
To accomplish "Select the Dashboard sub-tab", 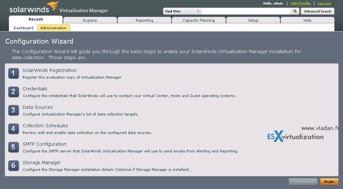I will 24,28.
